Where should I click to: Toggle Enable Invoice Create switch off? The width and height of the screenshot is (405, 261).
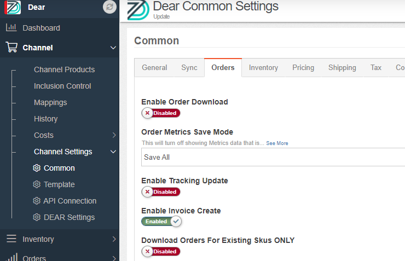click(x=161, y=222)
